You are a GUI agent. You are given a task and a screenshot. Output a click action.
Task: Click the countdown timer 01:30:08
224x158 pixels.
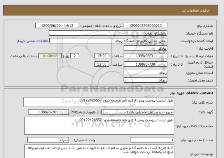[50, 56]
